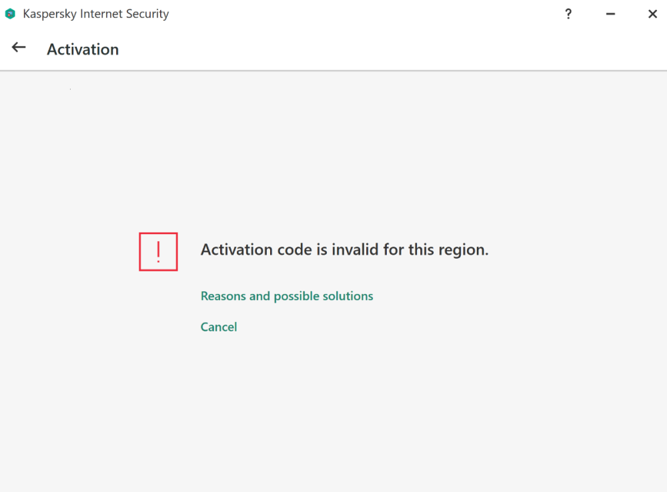The image size is (667, 492).
Task: Click the Activation page heading
Action: click(x=83, y=49)
